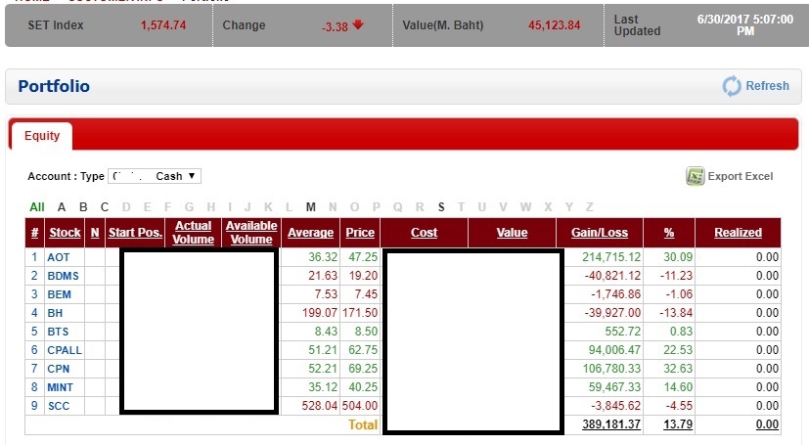The width and height of the screenshot is (809, 445).
Task: Sort by Gain/Loss column header
Action: [600, 233]
